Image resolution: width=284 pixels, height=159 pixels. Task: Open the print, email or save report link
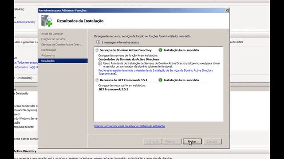point(130,126)
